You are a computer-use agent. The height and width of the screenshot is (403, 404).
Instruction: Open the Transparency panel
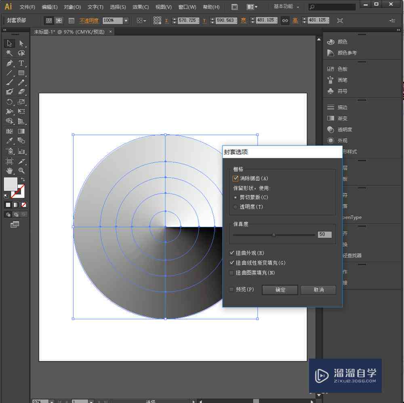(x=340, y=129)
